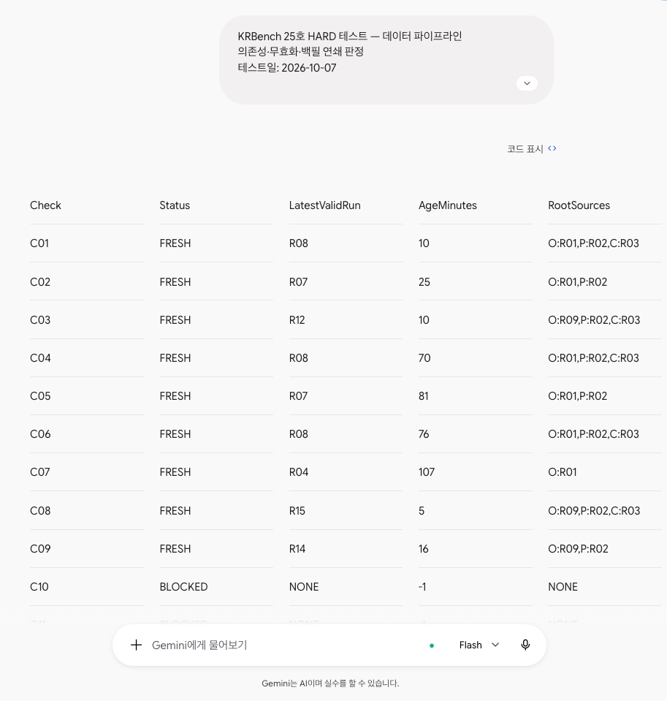Click the C01 check name cell
Screen dimensions: 667x701
[39, 243]
